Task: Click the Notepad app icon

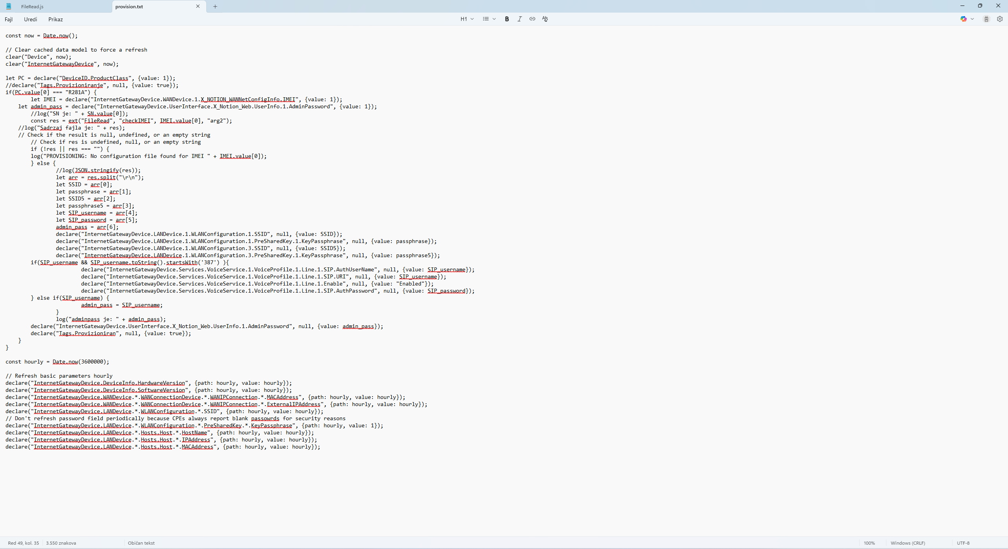Action: coord(9,6)
